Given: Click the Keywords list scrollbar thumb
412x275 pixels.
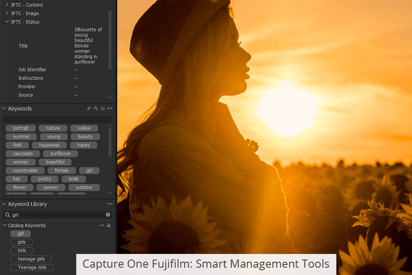Looking at the screenshot, I should (x=110, y=142).
